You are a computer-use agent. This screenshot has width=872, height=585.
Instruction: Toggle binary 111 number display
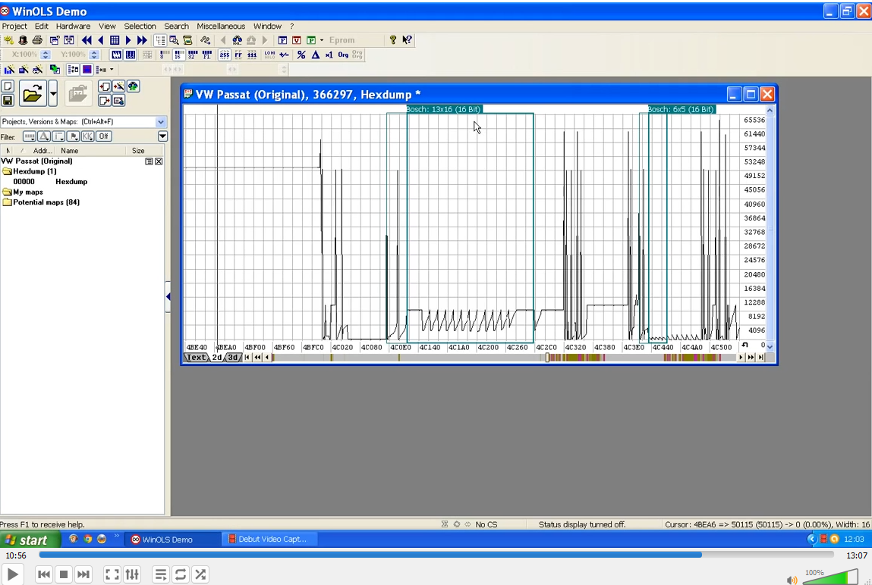(252, 55)
